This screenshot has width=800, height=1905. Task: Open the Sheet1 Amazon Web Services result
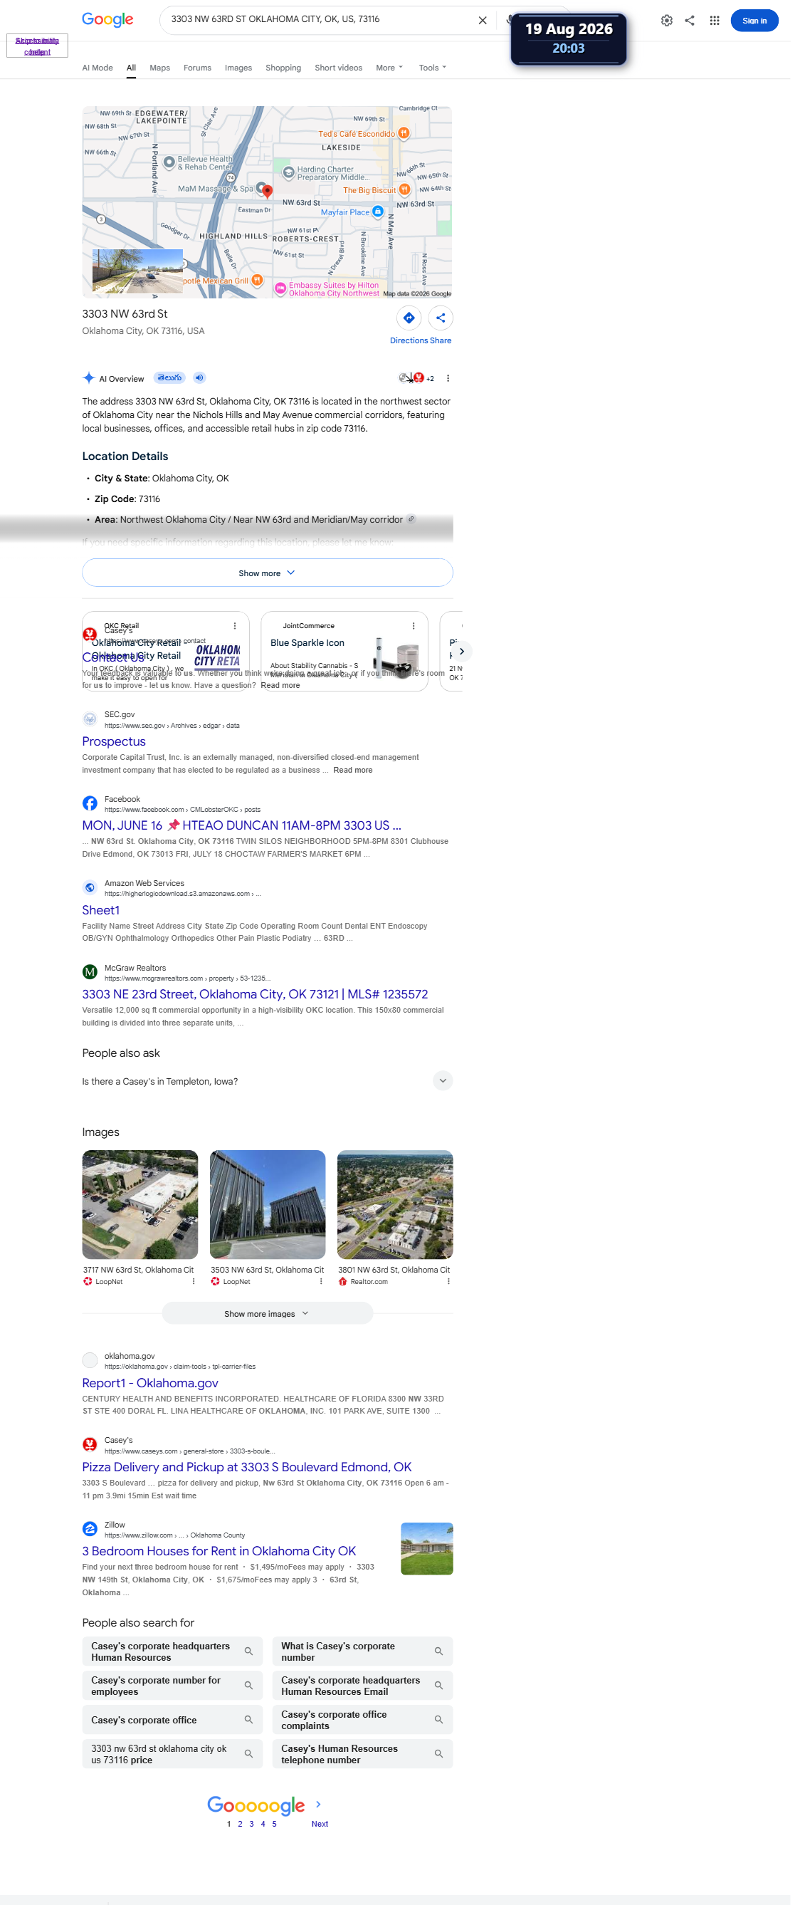(100, 910)
